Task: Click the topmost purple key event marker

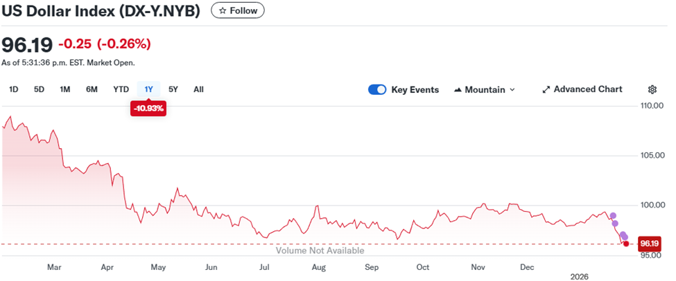Action: (x=612, y=216)
